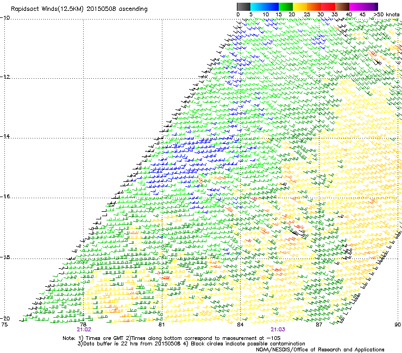Click the '25' legend scale value
The image size is (402, 353).
307,15
